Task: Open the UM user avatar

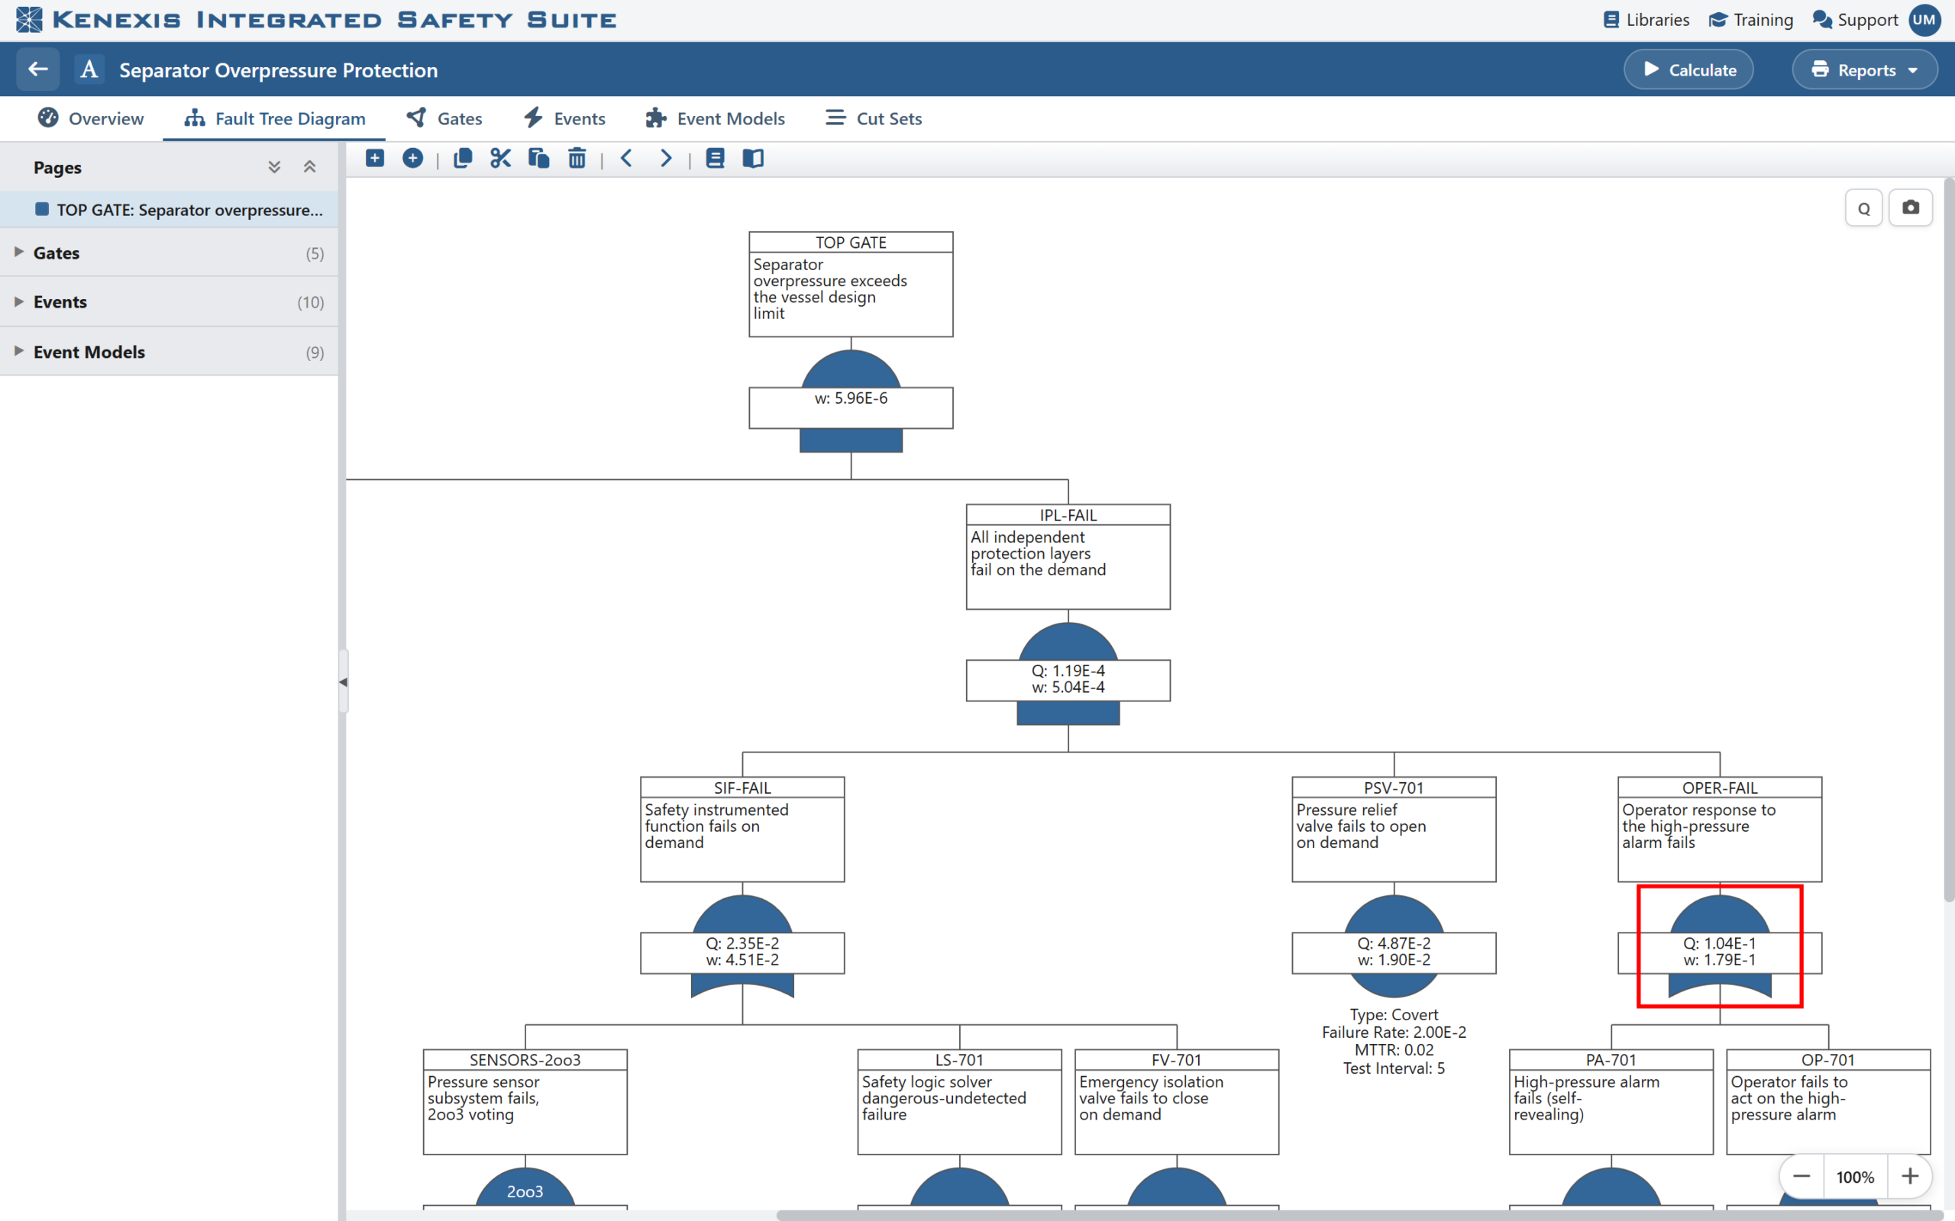Action: tap(1924, 19)
